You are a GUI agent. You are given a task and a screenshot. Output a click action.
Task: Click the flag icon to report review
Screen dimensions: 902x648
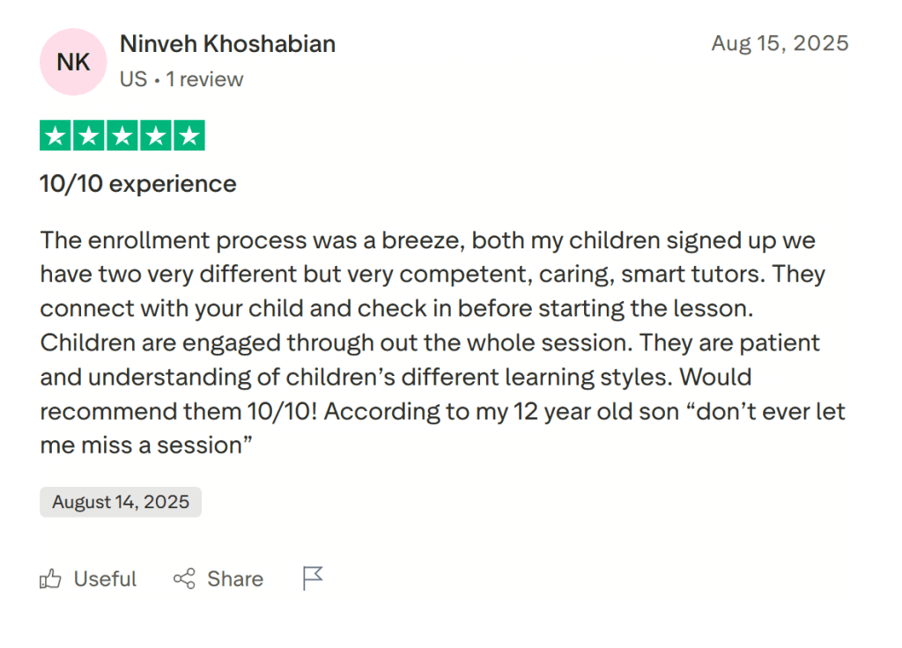[x=312, y=578]
